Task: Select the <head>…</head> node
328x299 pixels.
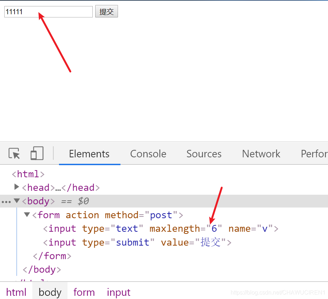Action: point(61,188)
